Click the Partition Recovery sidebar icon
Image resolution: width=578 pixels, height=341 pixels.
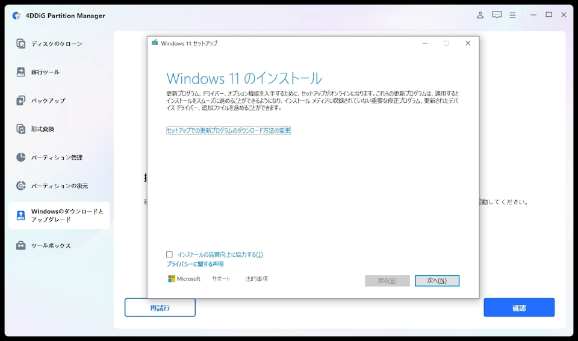[x=21, y=186]
